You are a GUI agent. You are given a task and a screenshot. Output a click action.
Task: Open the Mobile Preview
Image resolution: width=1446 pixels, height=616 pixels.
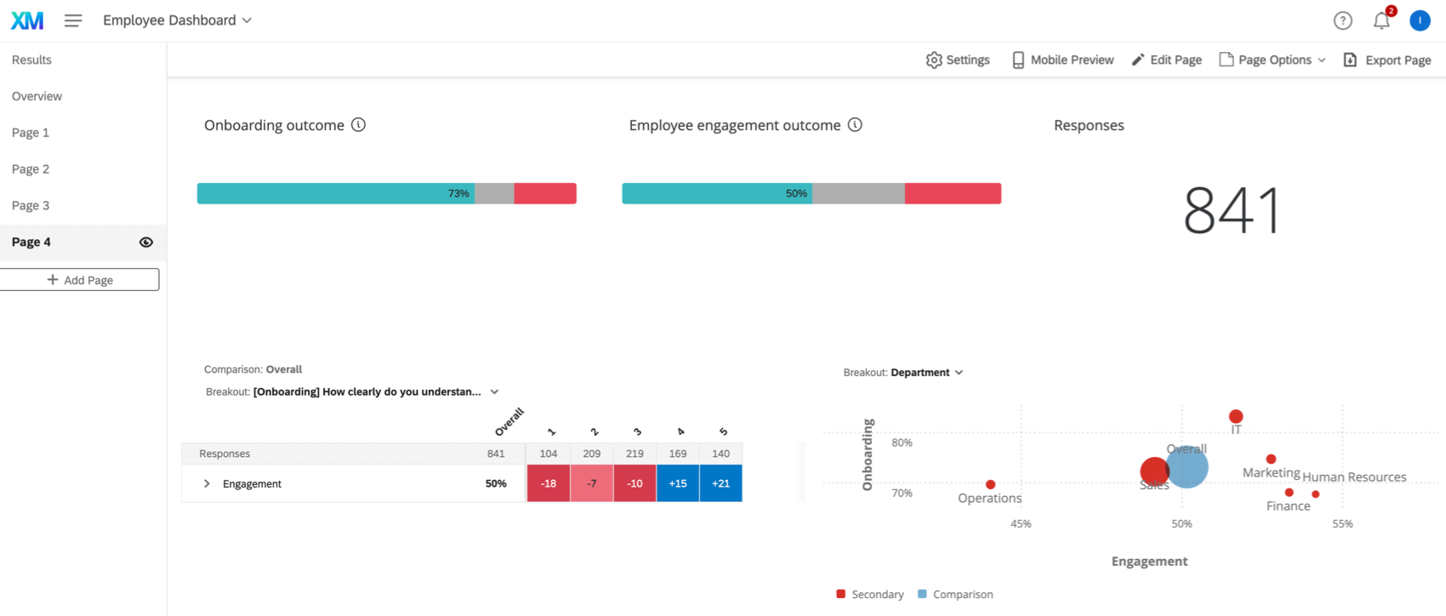point(1061,60)
